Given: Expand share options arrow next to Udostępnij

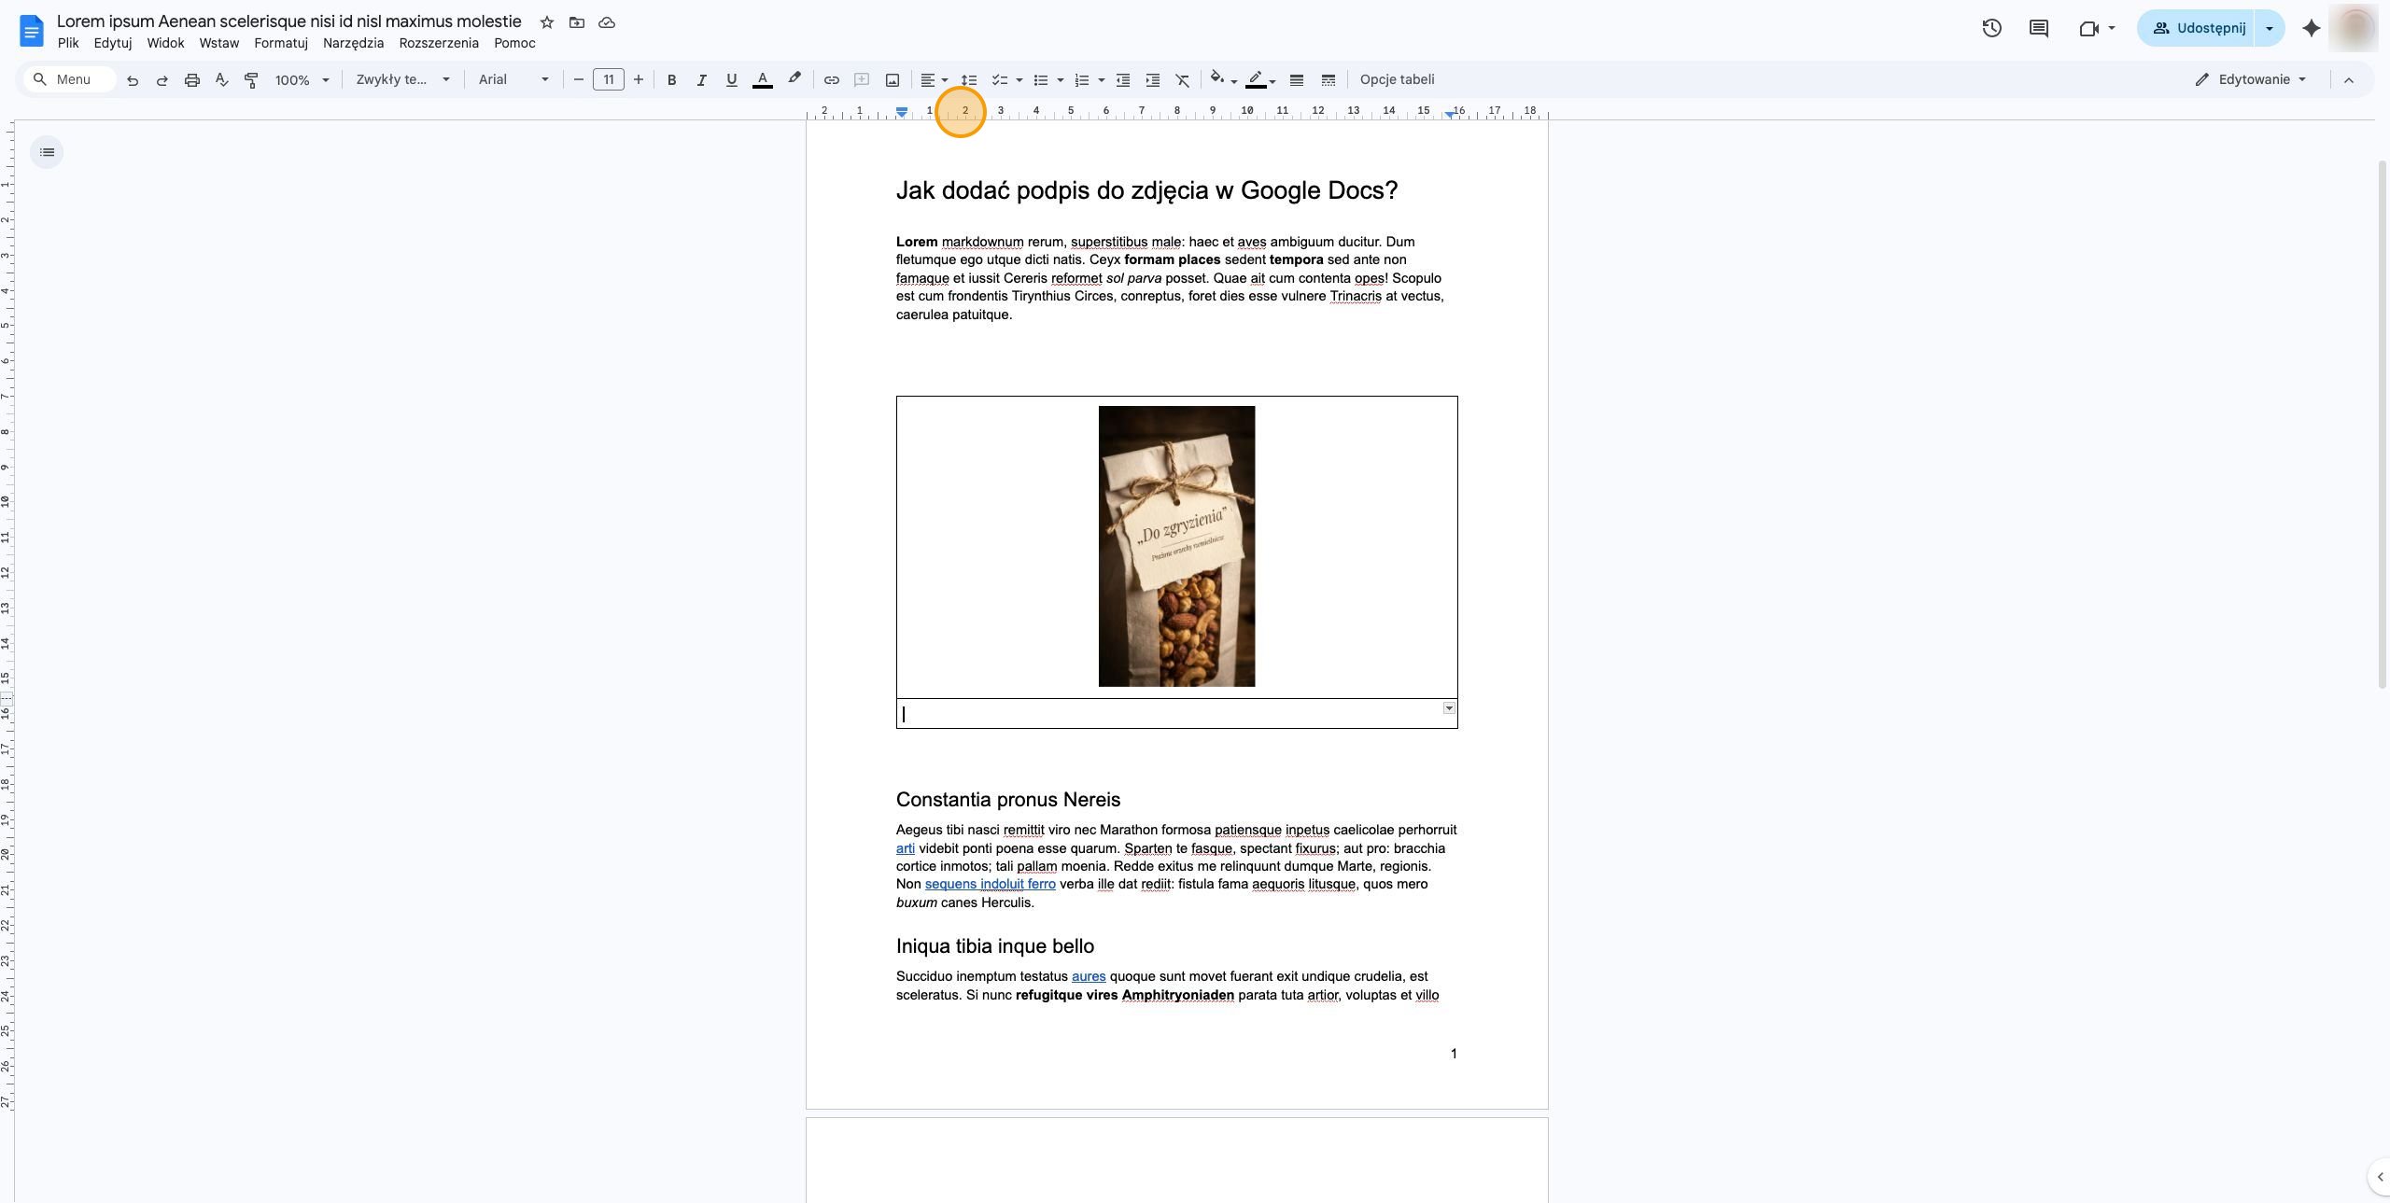Looking at the screenshot, I should pyautogui.click(x=2270, y=28).
